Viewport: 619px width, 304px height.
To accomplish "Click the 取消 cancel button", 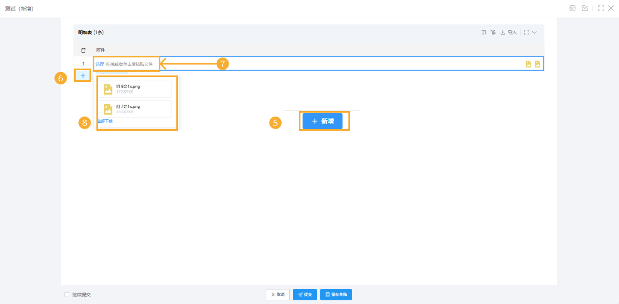I will [278, 294].
